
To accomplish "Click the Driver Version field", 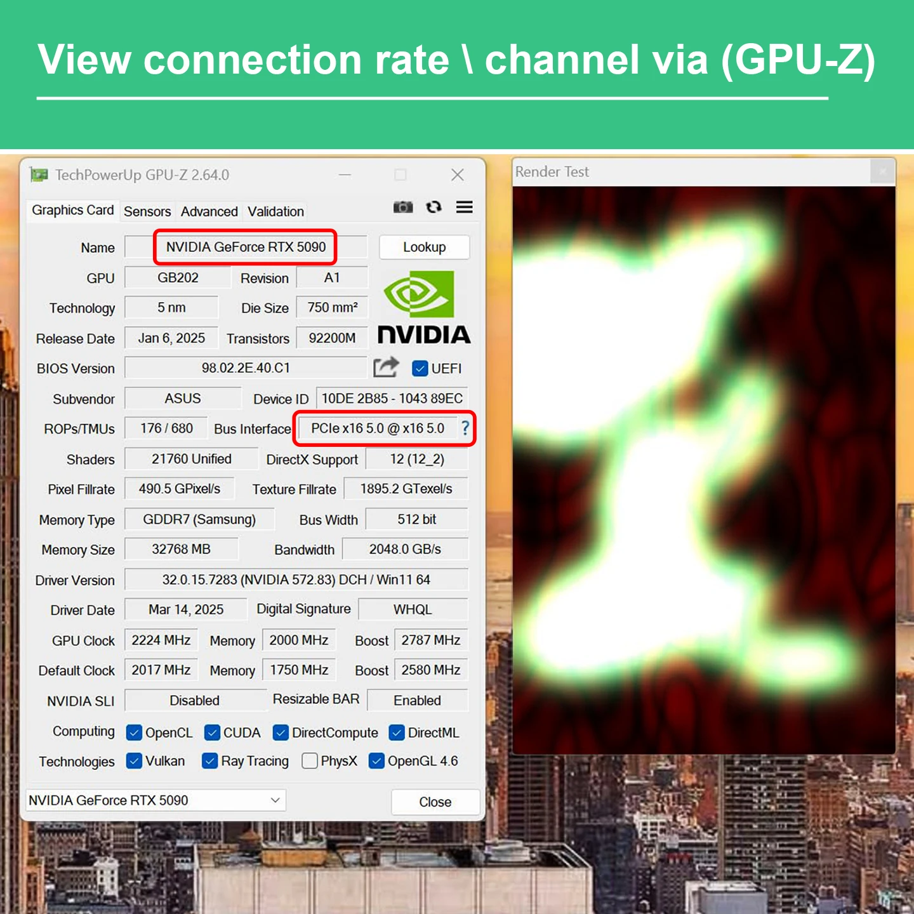I will pyautogui.click(x=296, y=579).
